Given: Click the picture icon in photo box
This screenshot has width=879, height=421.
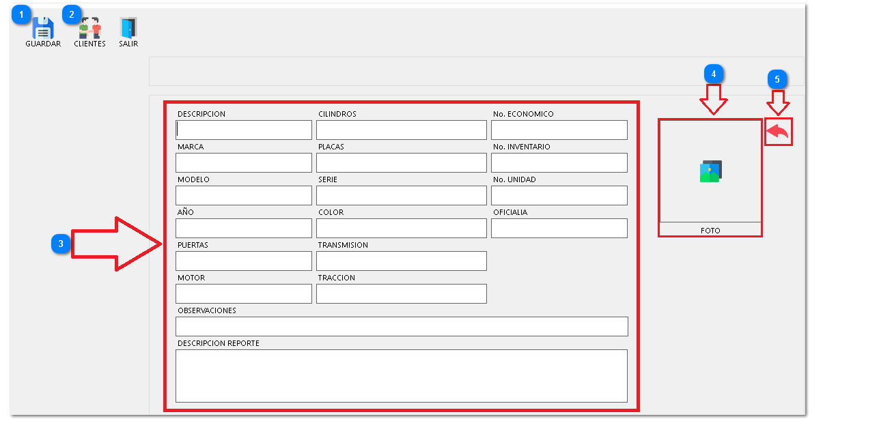Looking at the screenshot, I should (x=710, y=171).
